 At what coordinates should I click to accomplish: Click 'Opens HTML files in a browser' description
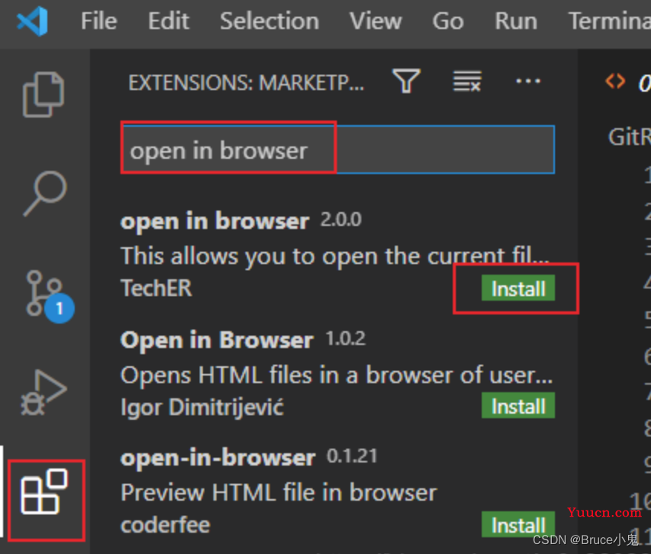pos(336,375)
